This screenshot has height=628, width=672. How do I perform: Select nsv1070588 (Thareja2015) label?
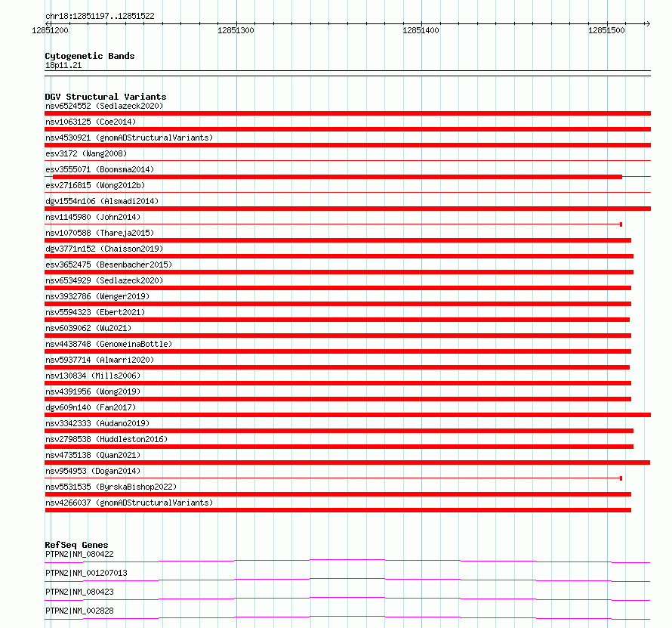click(100, 233)
